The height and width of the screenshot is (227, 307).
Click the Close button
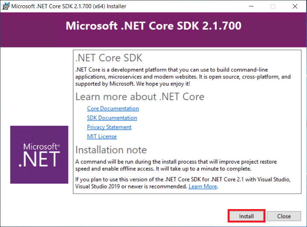click(284, 216)
